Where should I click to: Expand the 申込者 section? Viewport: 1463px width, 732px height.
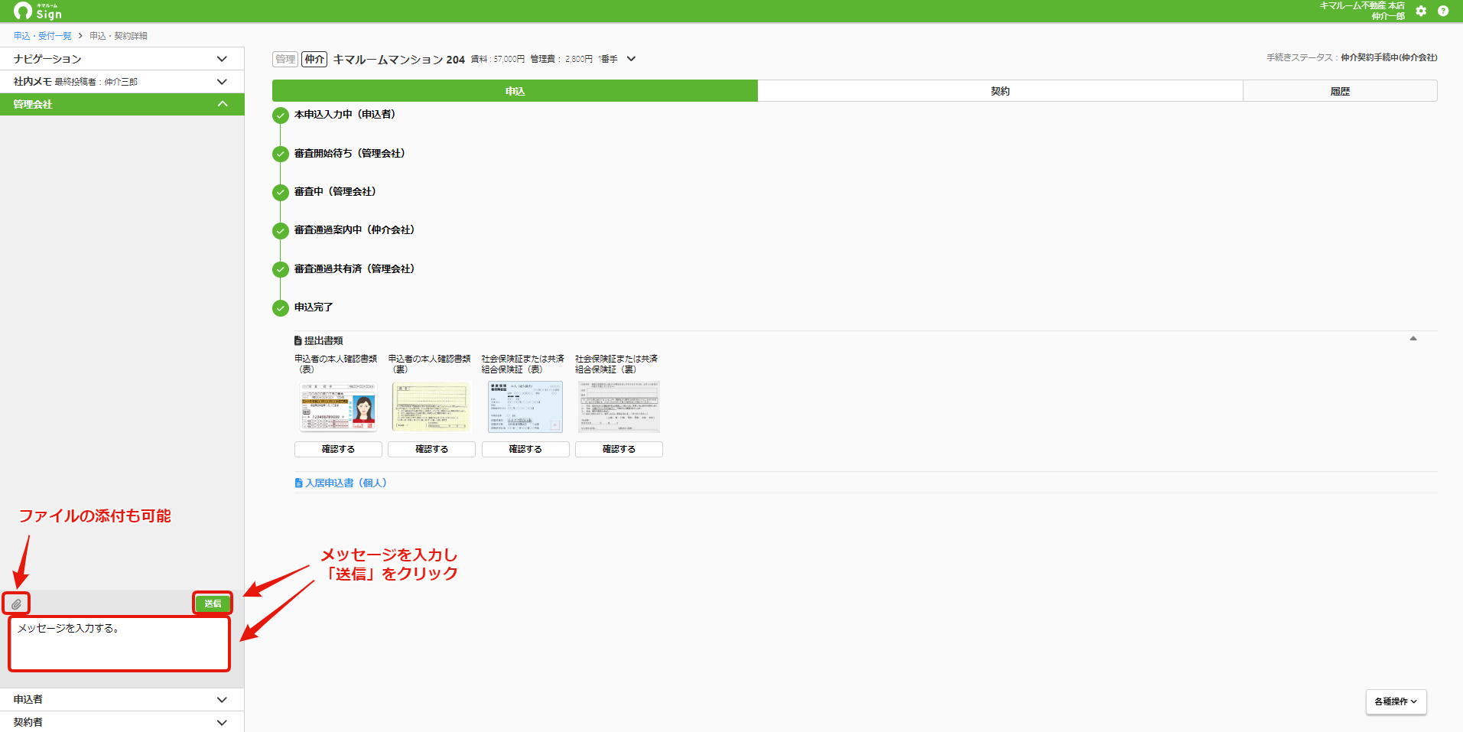(122, 699)
